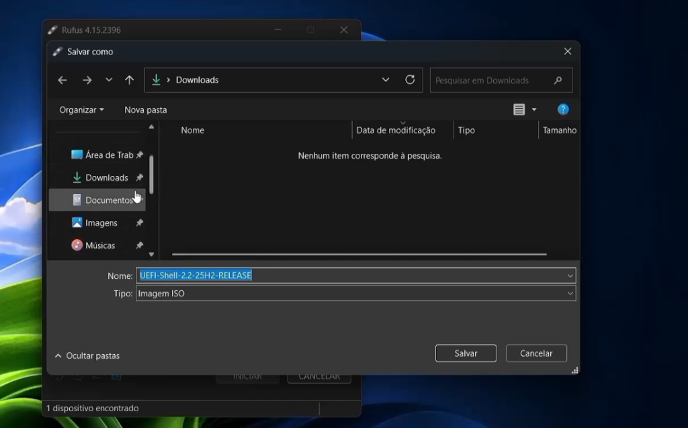Expand the Nome filename dropdown arrow
Image resolution: width=688 pixels, height=428 pixels.
pos(570,275)
